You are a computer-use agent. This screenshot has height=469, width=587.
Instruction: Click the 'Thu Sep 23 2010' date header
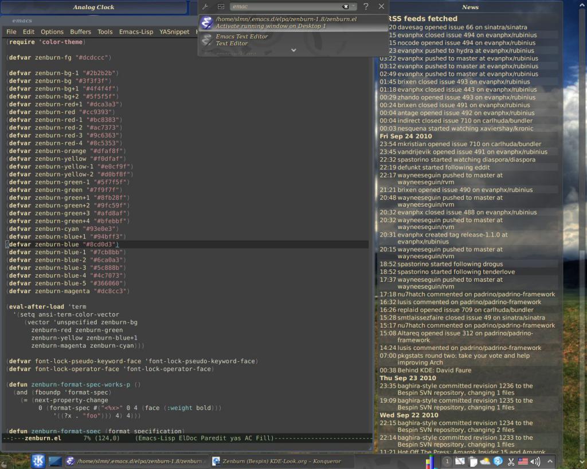[408, 378]
